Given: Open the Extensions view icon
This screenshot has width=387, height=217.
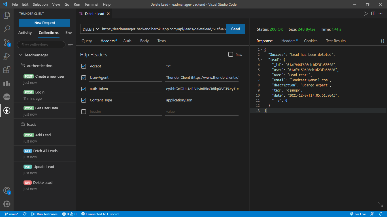Looking at the screenshot, I should click(x=7, y=70).
